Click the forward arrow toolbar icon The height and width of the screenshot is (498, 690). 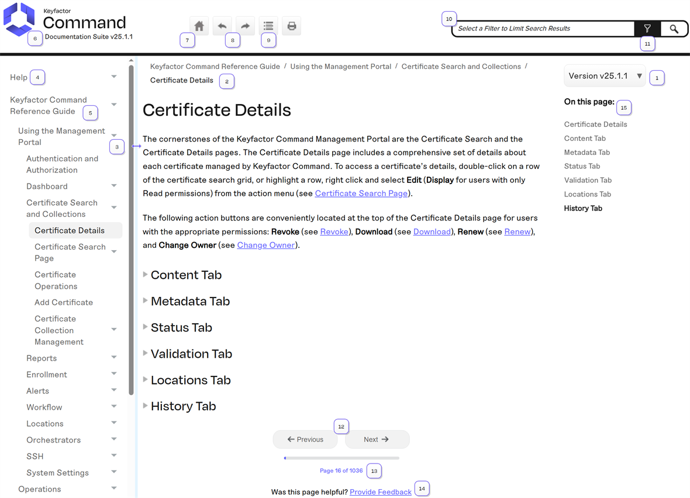pyautogui.click(x=246, y=26)
